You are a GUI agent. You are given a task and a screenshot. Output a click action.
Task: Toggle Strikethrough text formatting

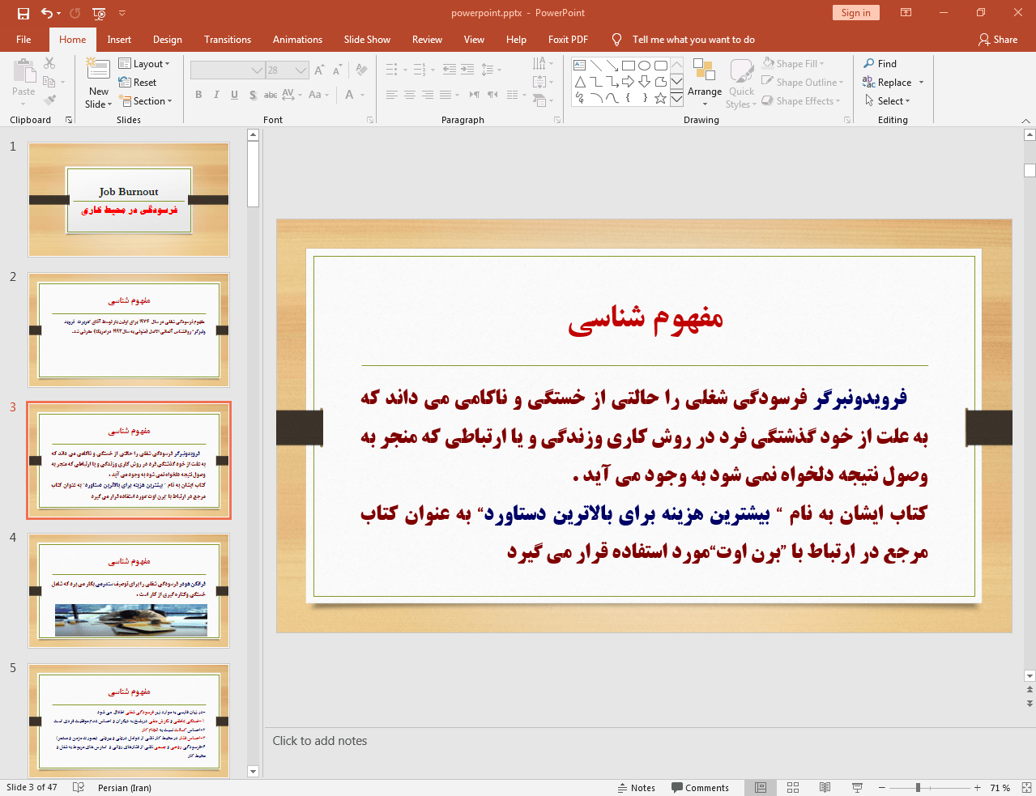(271, 95)
